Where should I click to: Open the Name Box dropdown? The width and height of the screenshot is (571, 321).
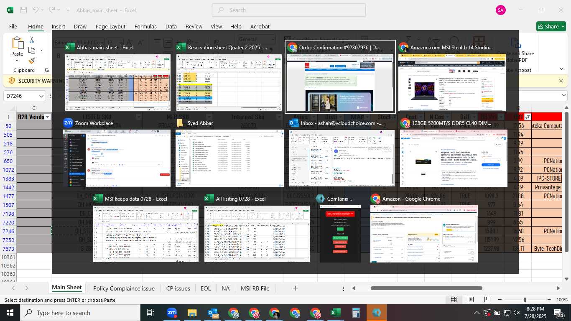pos(41,96)
